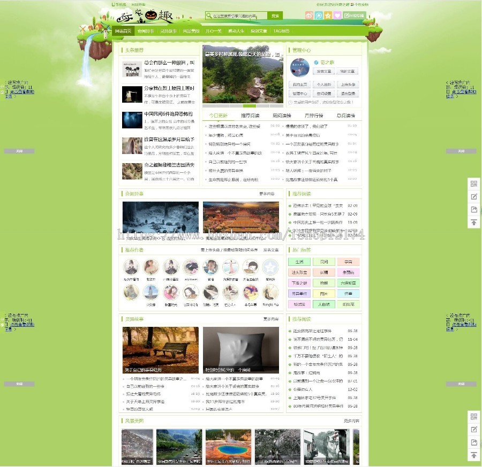482x467 pixels.
Task: Click 上传头像 button
Action: click(348, 85)
